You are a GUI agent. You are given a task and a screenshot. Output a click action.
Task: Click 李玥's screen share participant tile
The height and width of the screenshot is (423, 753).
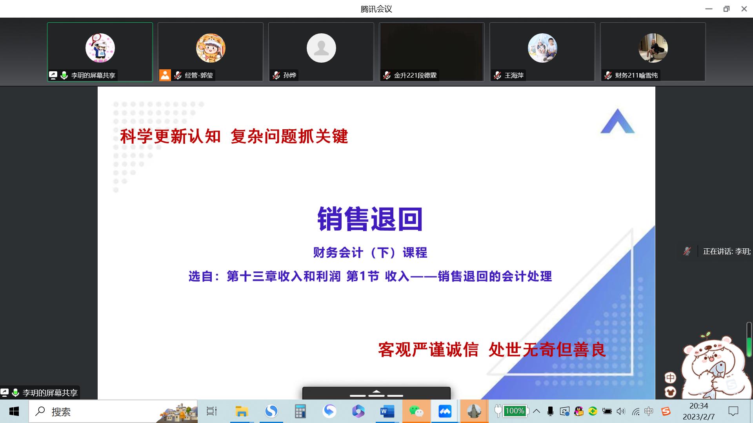click(100, 52)
